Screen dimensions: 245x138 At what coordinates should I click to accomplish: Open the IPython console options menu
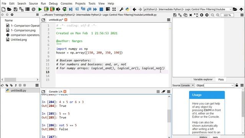(168, 92)
